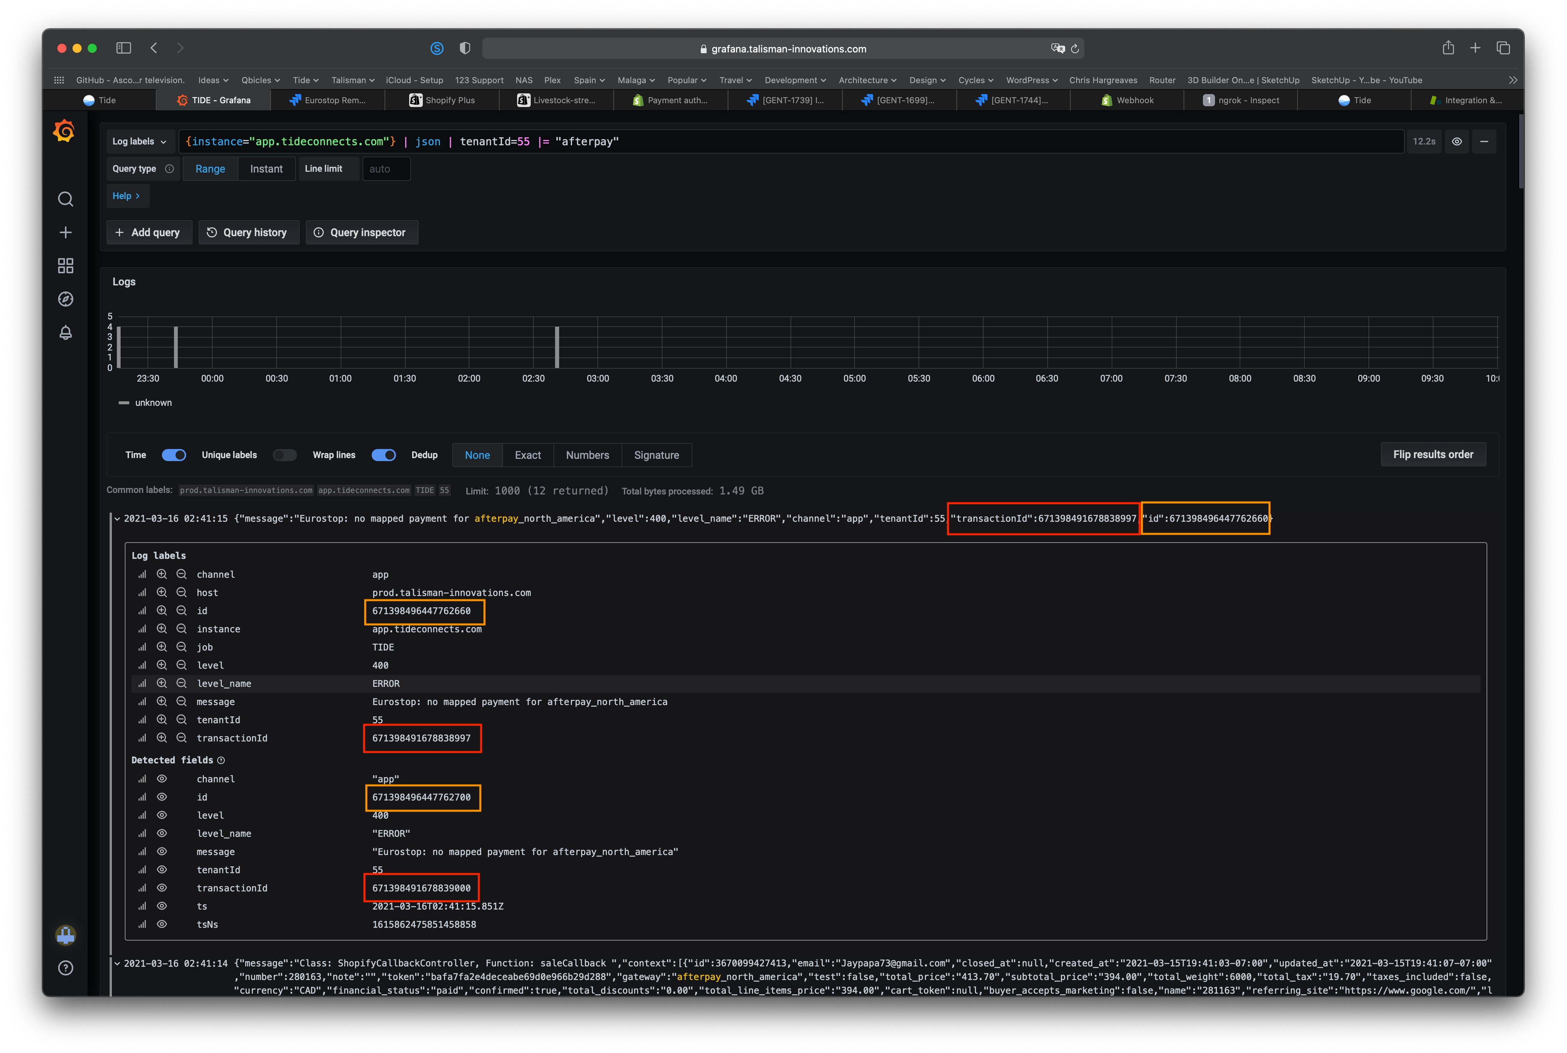The height and width of the screenshot is (1053, 1567).
Task: Collapse the 02:41:15 log row
Action: click(x=117, y=518)
